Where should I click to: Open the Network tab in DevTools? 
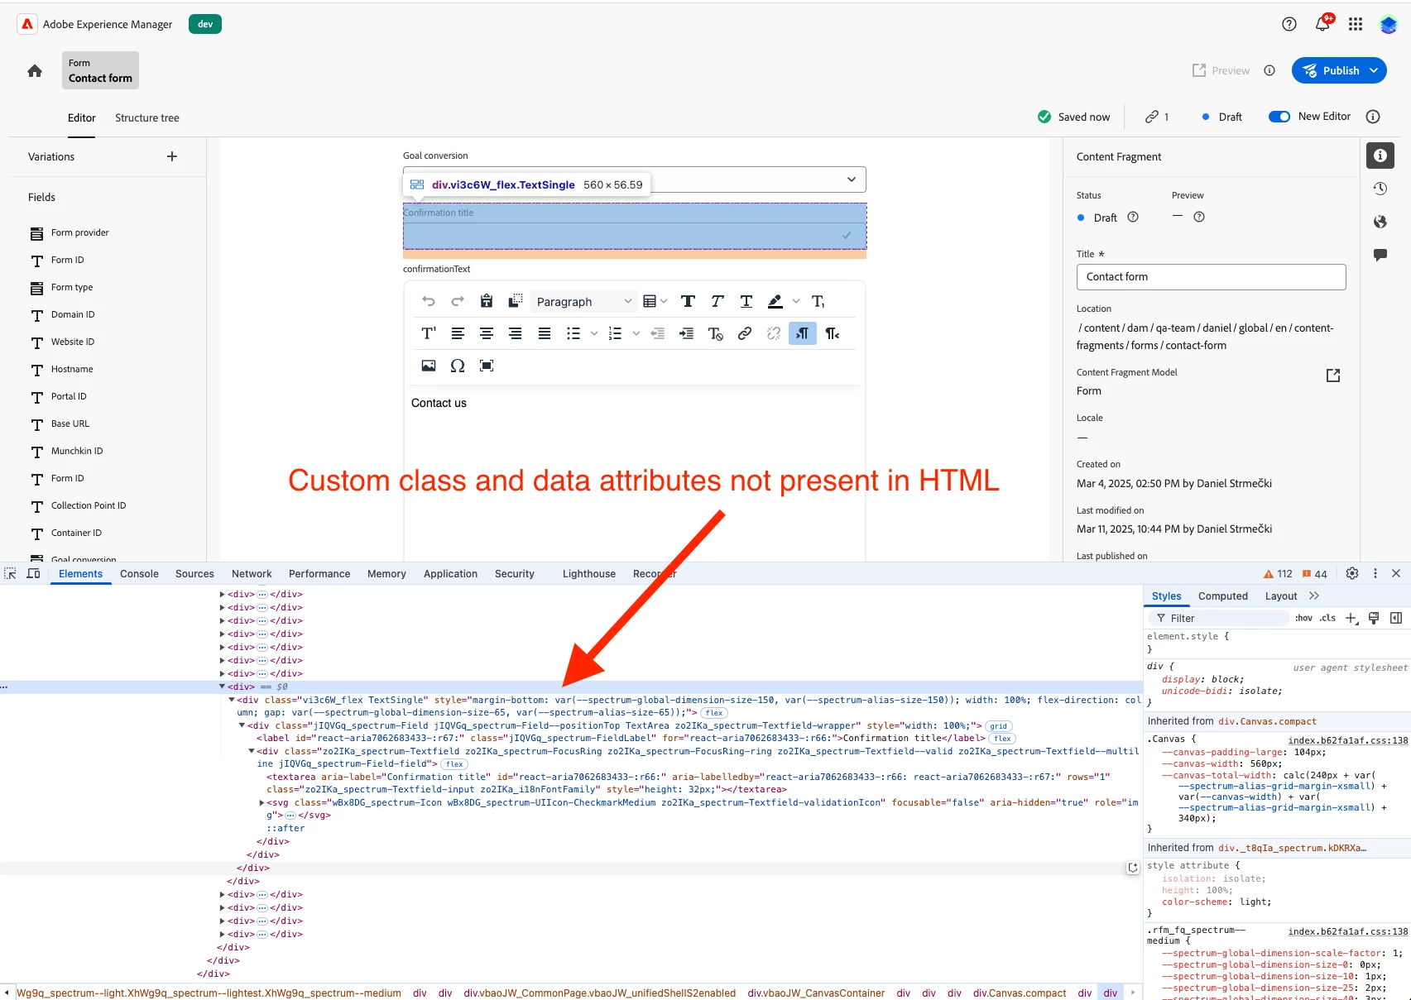(x=252, y=573)
